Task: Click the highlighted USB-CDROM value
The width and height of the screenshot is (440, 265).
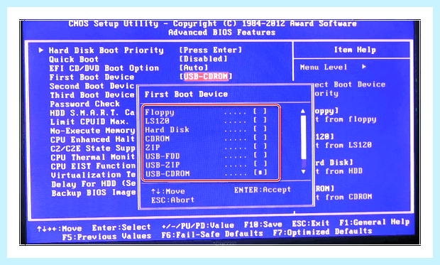Action: click(x=206, y=77)
